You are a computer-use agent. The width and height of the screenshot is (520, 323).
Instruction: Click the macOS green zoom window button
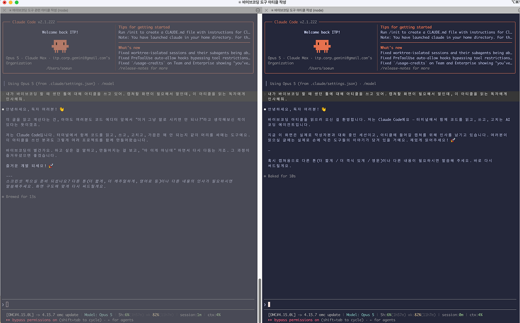point(17,2)
